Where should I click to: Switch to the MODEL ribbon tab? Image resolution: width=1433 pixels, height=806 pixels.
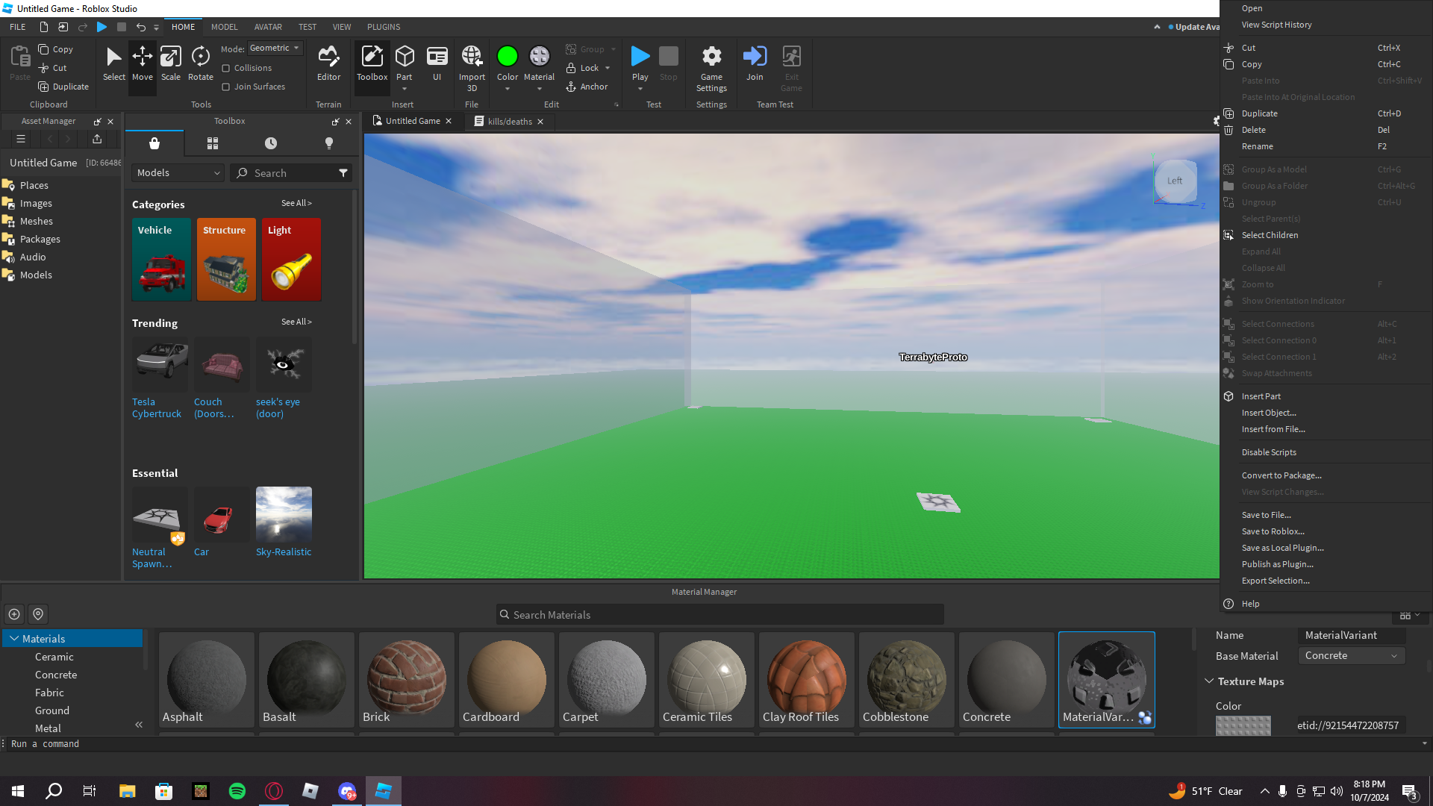[x=224, y=27]
